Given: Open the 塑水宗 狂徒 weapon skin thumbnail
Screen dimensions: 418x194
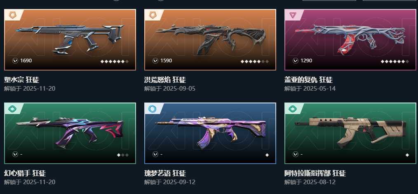Looking at the screenshot, I should [x=70, y=40].
